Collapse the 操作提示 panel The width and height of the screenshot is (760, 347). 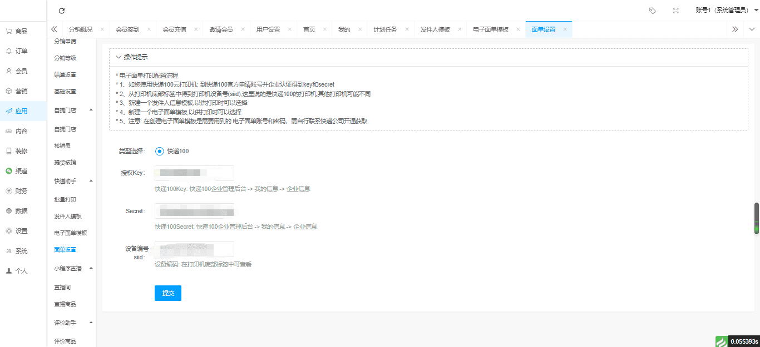tap(119, 57)
